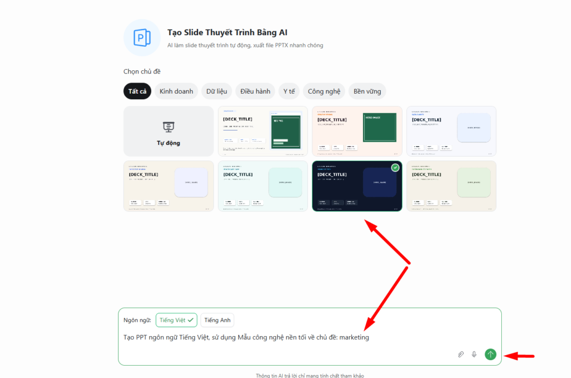Click the green checkmark on dark theme

395,167
